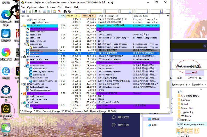Open process Properties toolbar icon
Image resolution: width=207 pixels, height=137 pixels.
[55, 11]
